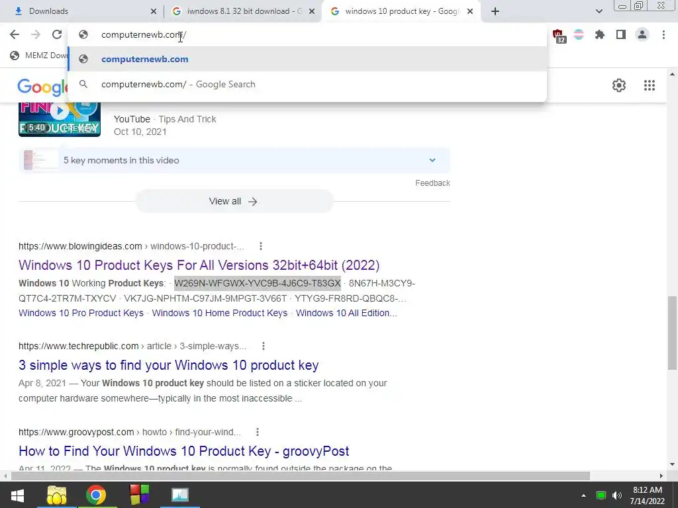Click the View all videos button
678x508 pixels.
click(234, 201)
